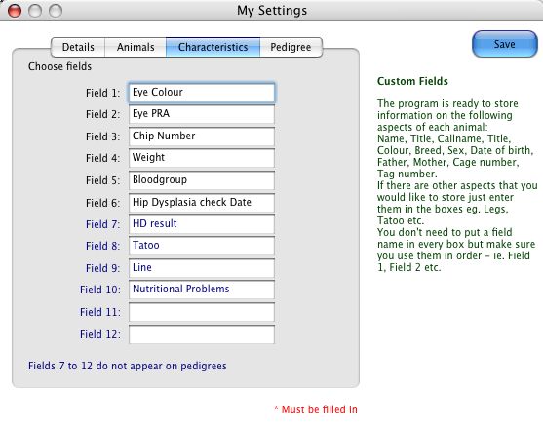Viewport: 543px width, 426px height.
Task: Select the empty Field 12 box
Action: (202, 334)
